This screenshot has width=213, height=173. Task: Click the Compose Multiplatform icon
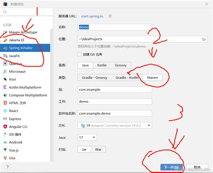[x=5, y=95]
